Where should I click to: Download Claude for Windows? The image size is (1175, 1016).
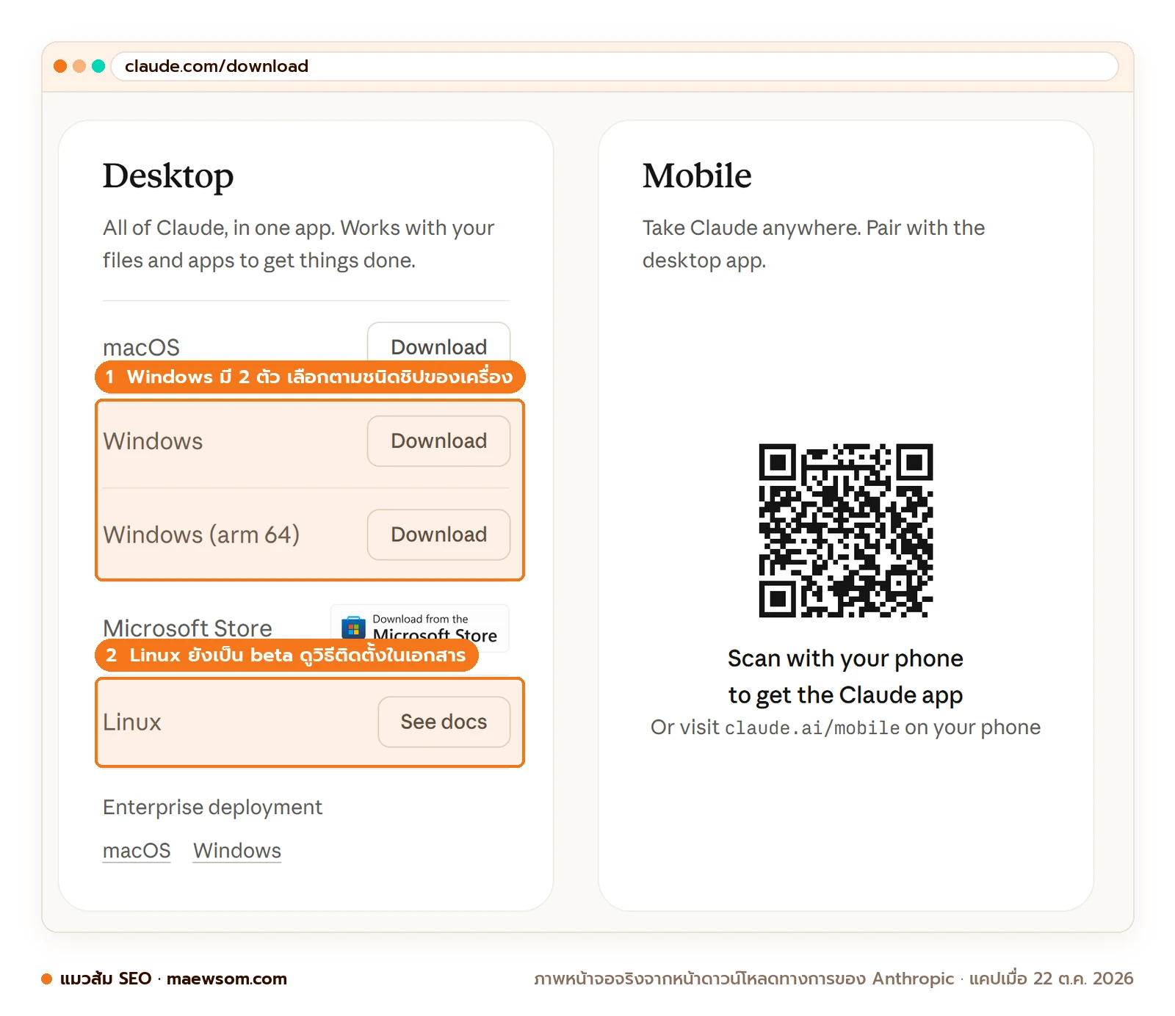[x=438, y=441]
